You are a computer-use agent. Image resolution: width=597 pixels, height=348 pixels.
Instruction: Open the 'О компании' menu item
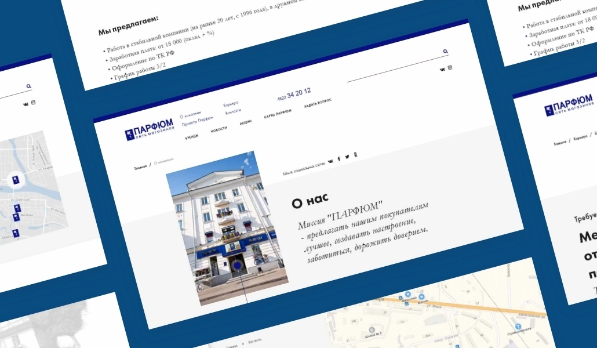pyautogui.click(x=190, y=114)
